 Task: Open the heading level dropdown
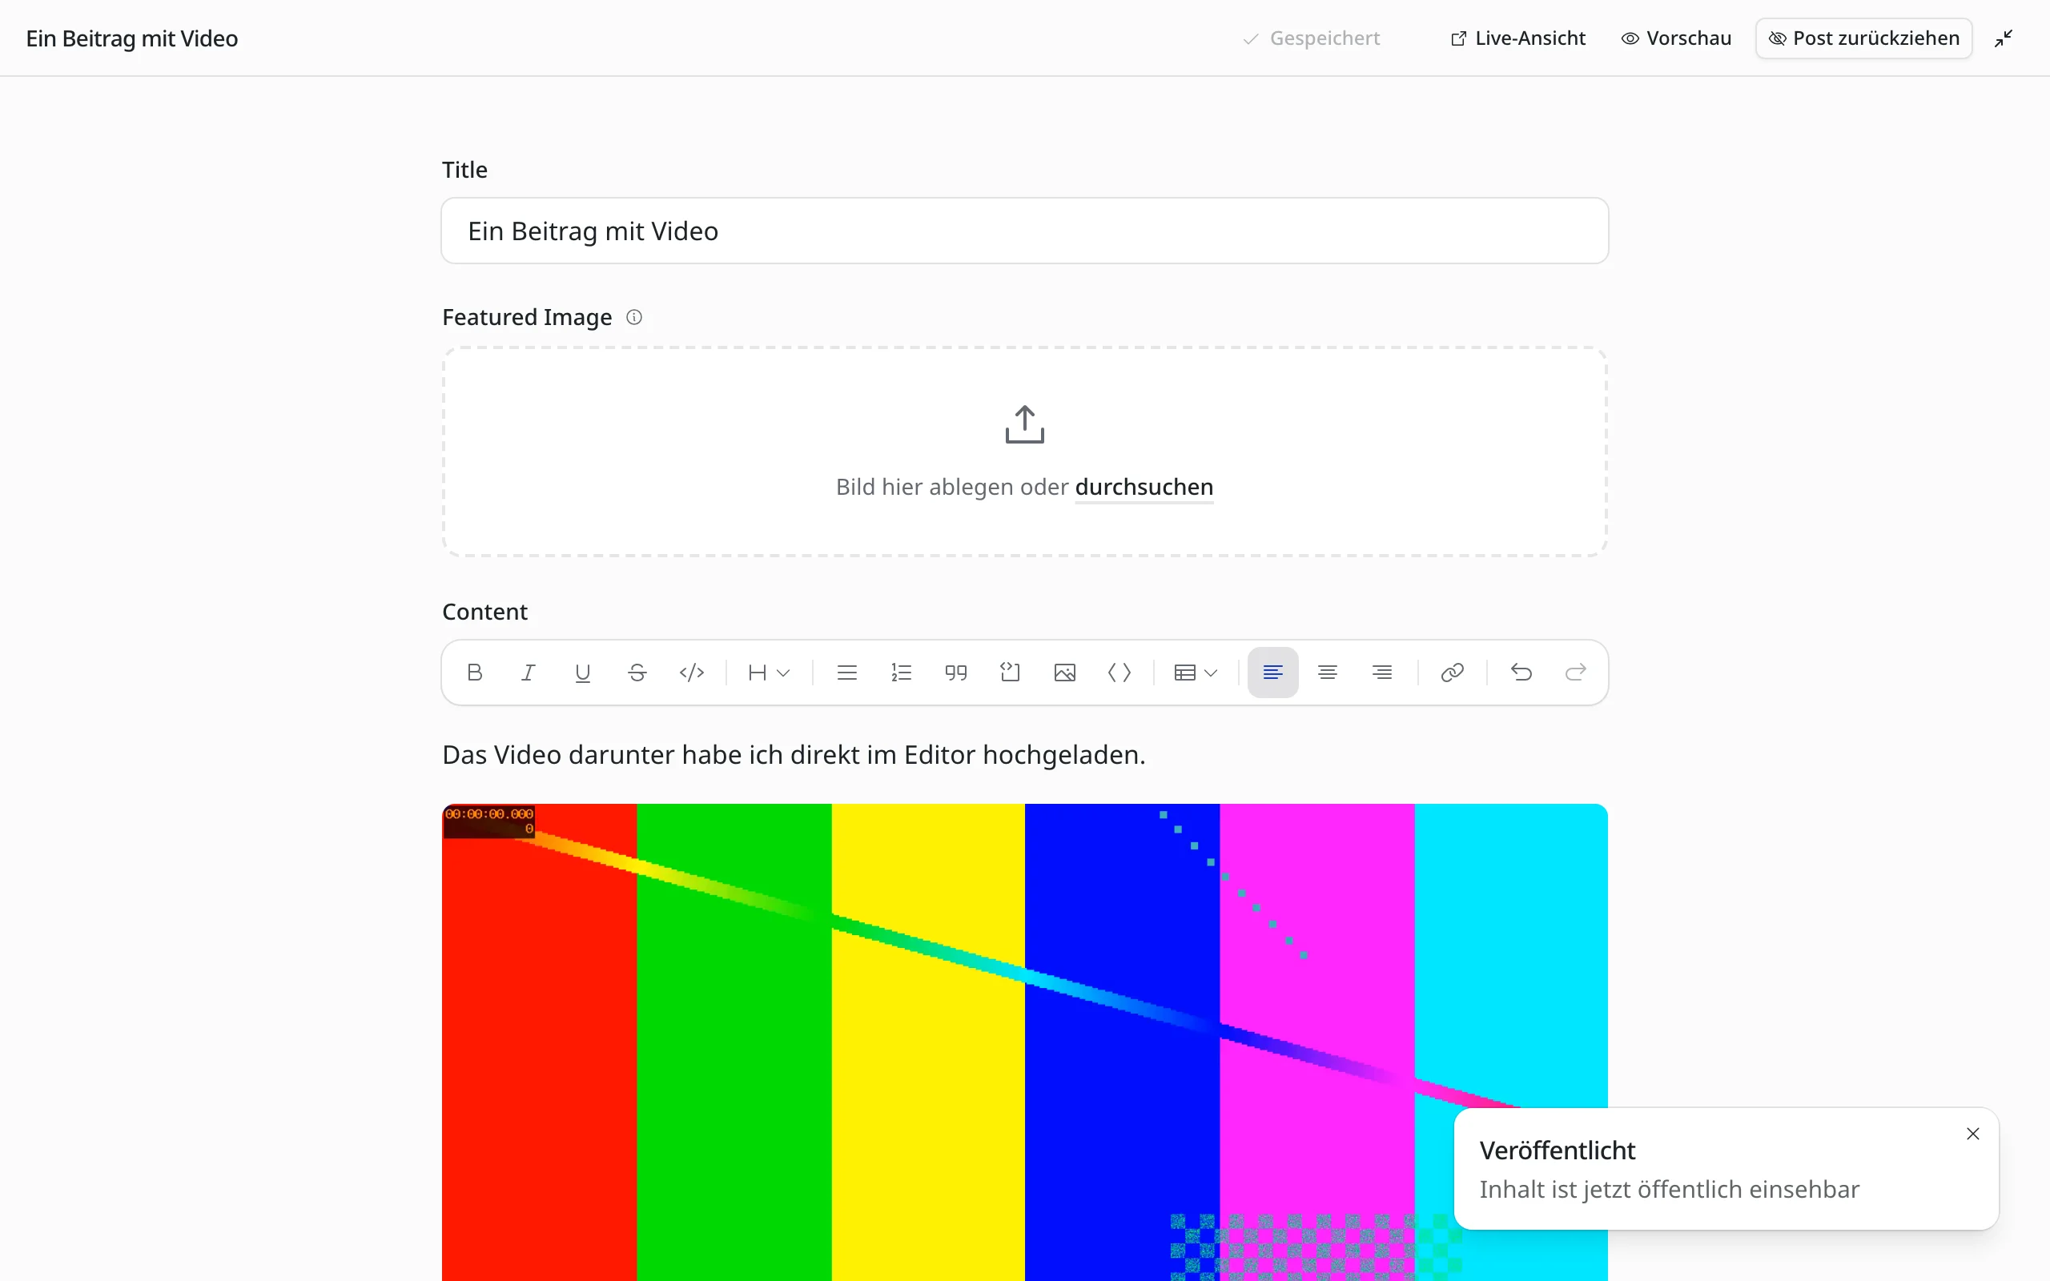pyautogui.click(x=768, y=672)
